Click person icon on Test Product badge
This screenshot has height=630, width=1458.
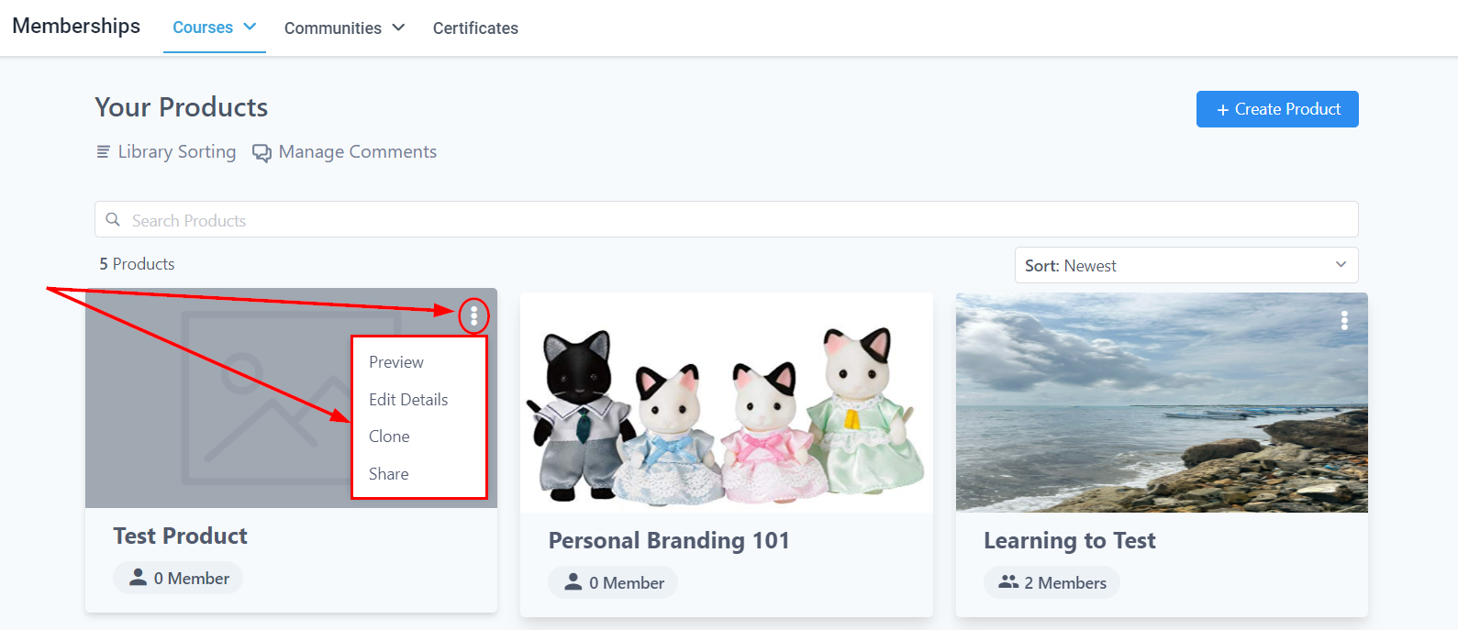(138, 578)
